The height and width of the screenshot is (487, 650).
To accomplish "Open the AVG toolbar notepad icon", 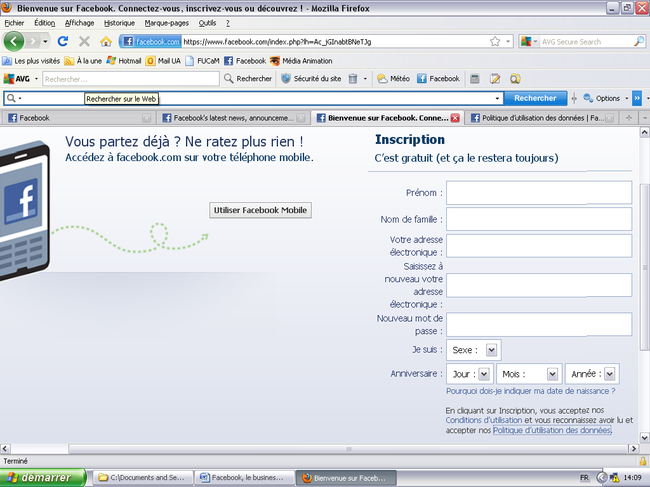I will pos(495,79).
